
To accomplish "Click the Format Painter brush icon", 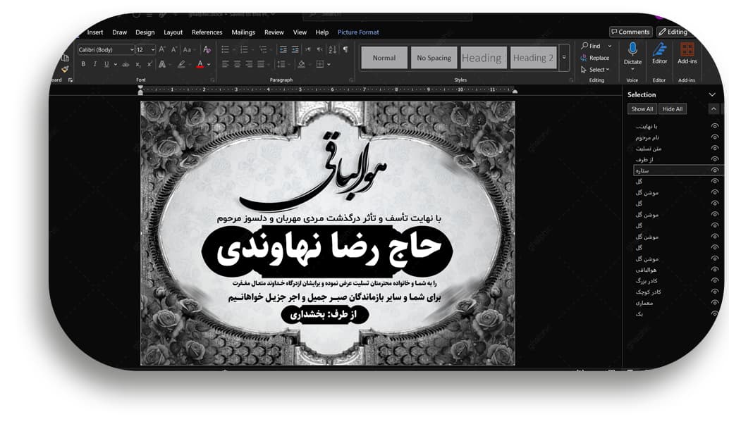I will [x=65, y=68].
